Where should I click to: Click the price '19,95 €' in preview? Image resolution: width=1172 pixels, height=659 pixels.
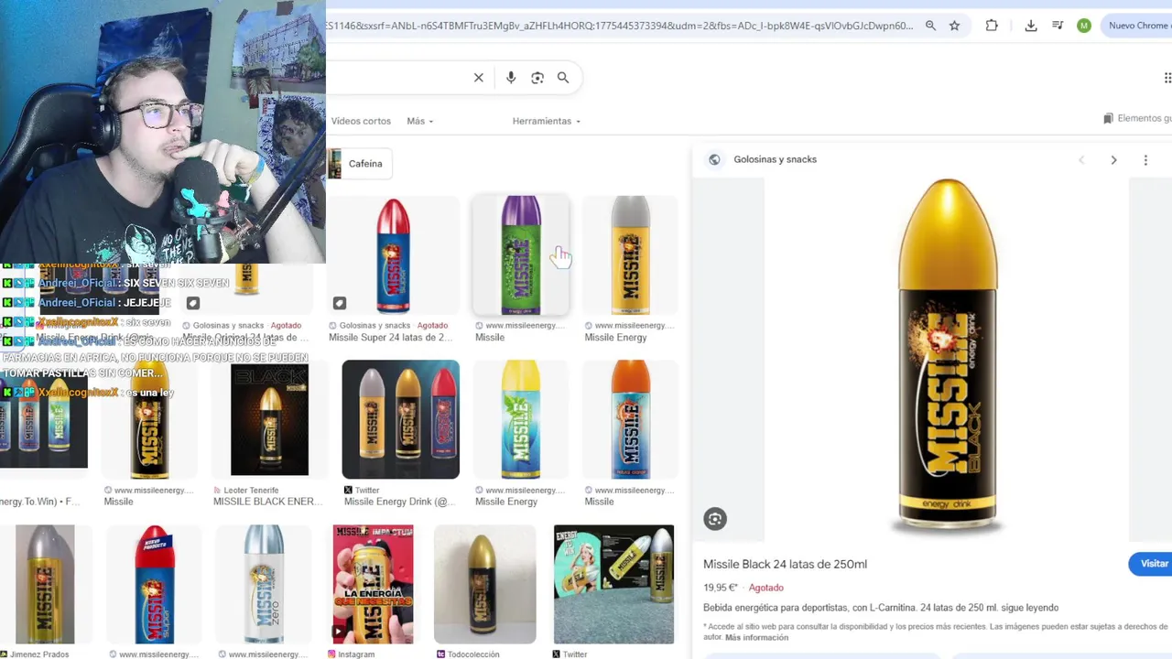pos(721,588)
